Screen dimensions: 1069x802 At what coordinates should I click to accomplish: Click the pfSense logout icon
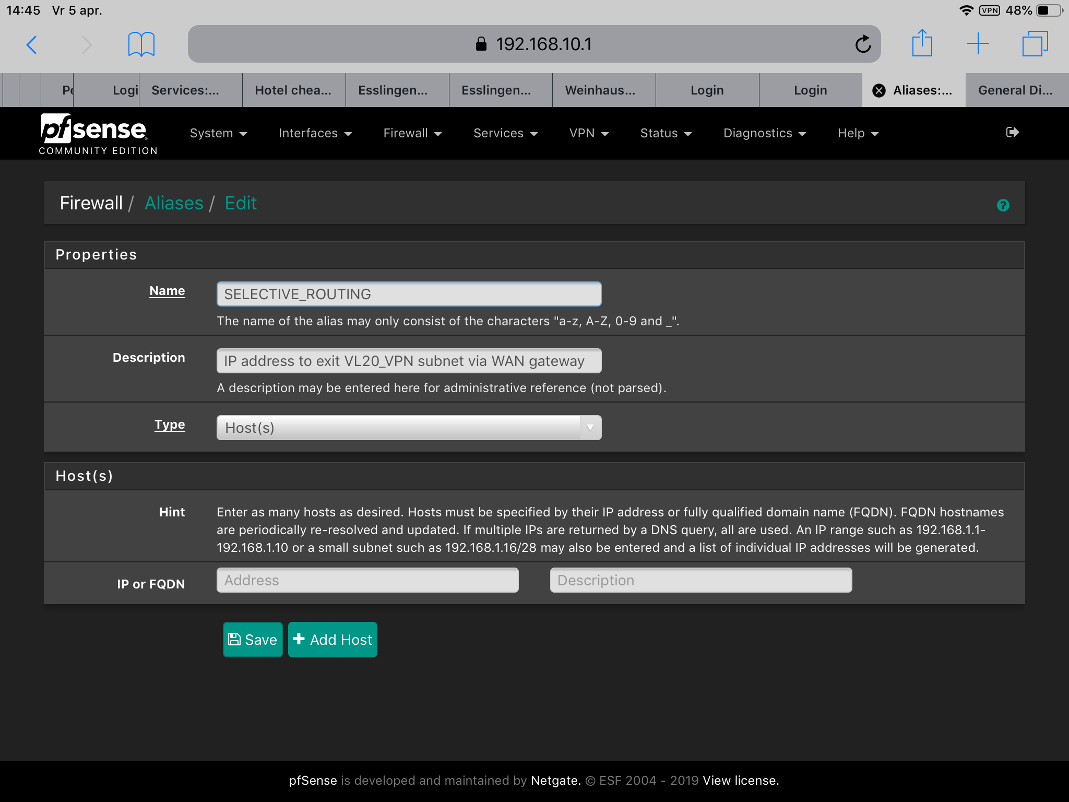[x=1012, y=133]
